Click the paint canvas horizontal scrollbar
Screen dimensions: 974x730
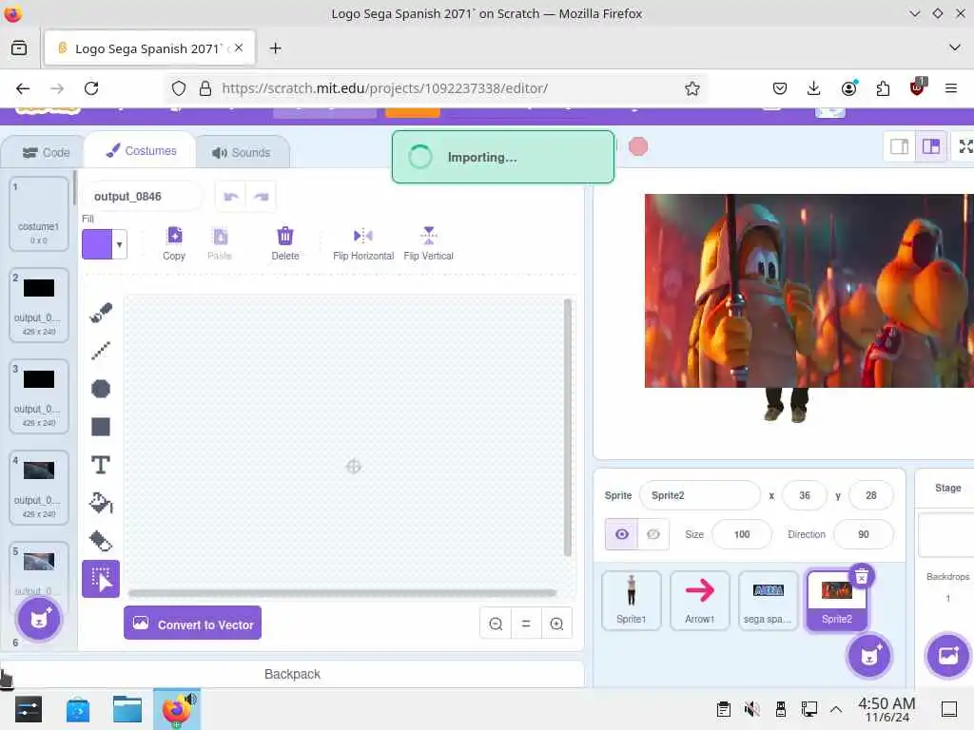coord(342,593)
